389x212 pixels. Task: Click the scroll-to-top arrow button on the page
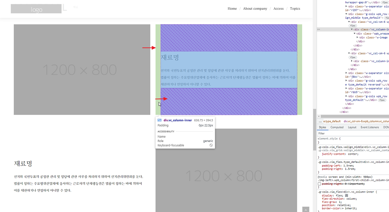pyautogui.click(x=306, y=210)
